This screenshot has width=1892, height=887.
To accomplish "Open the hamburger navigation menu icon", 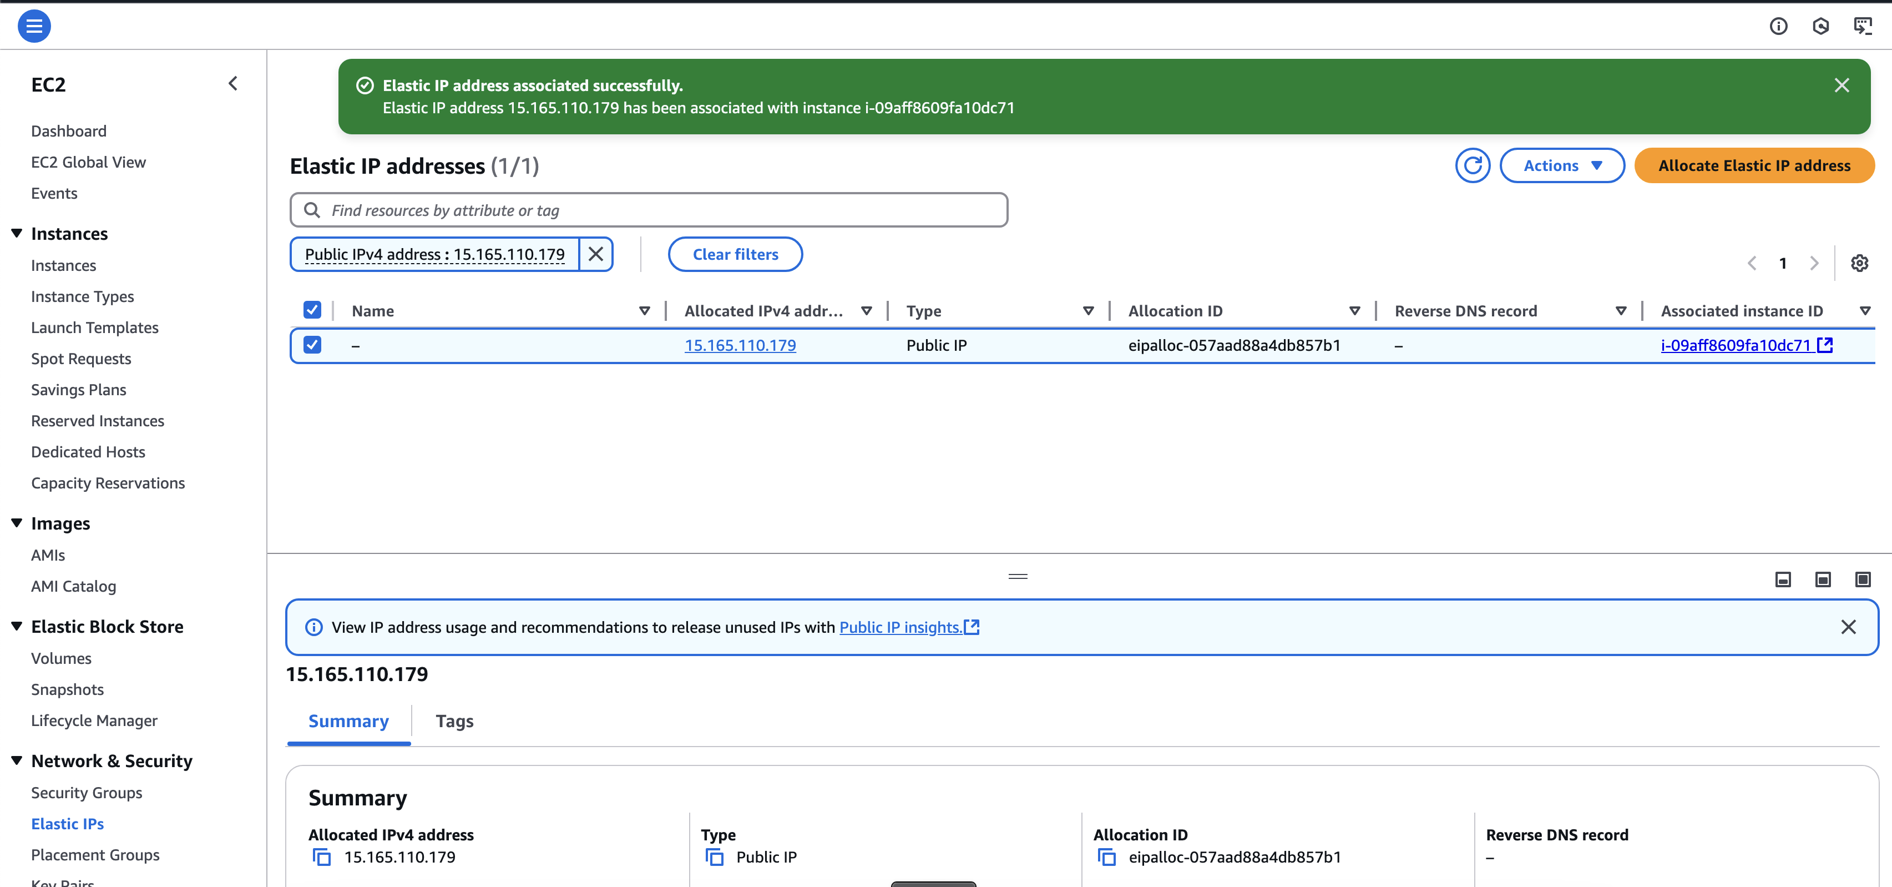I will point(34,27).
